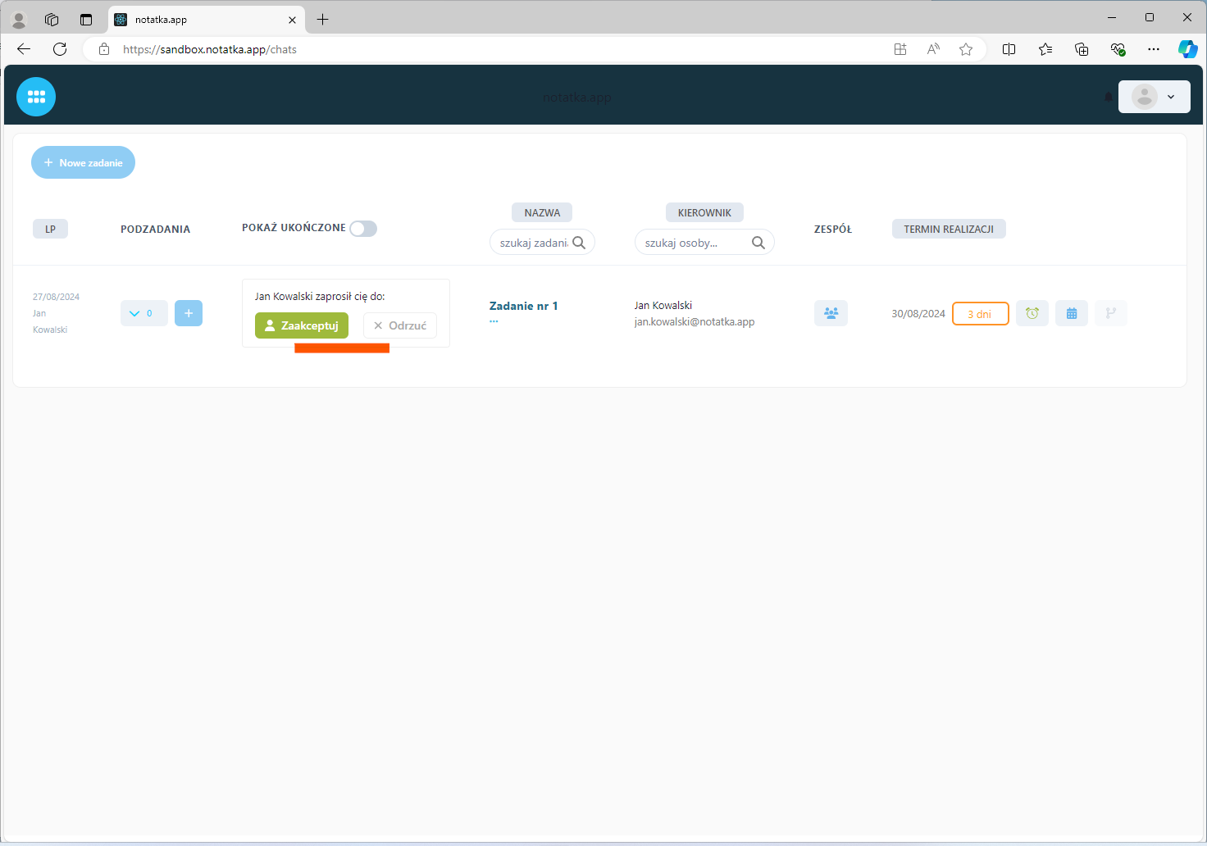The image size is (1207, 846).
Task: Sort by the Nazwa column header
Action: [542, 212]
